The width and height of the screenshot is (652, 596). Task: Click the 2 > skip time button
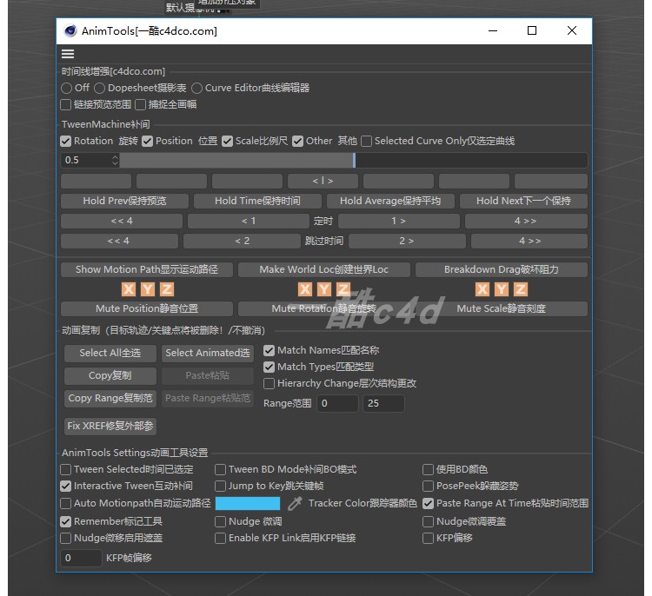(407, 241)
